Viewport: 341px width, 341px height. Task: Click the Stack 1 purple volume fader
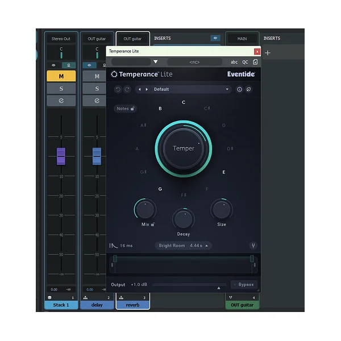tap(61, 156)
